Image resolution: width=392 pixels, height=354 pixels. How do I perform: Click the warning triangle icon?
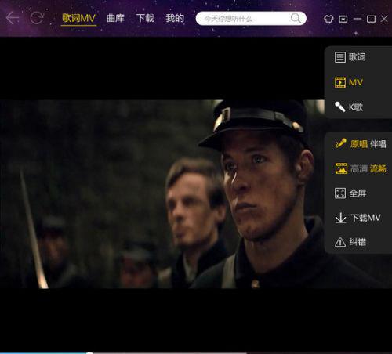tap(340, 242)
